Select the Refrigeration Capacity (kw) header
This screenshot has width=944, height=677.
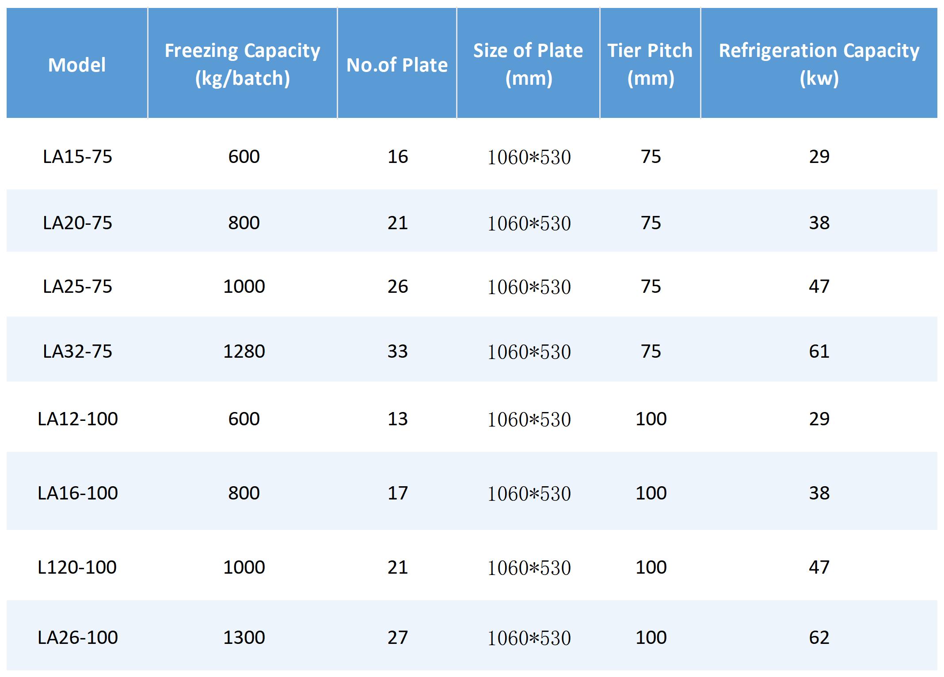coord(819,64)
